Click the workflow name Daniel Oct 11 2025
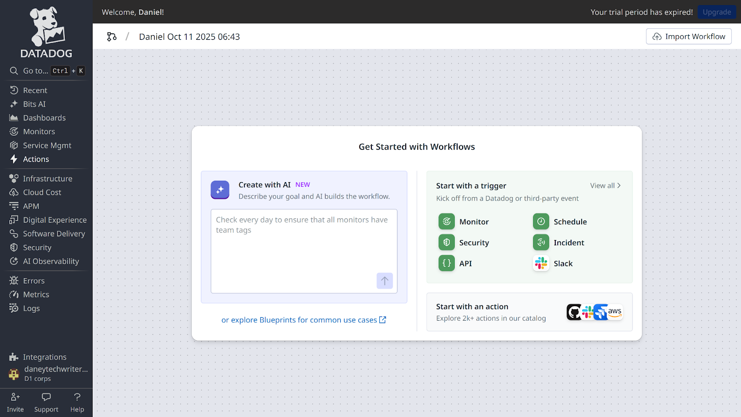Viewport: 741px width, 417px height. tap(189, 37)
